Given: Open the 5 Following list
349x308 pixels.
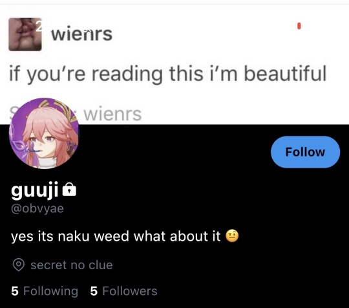Looking at the screenshot, I should 45,291.
